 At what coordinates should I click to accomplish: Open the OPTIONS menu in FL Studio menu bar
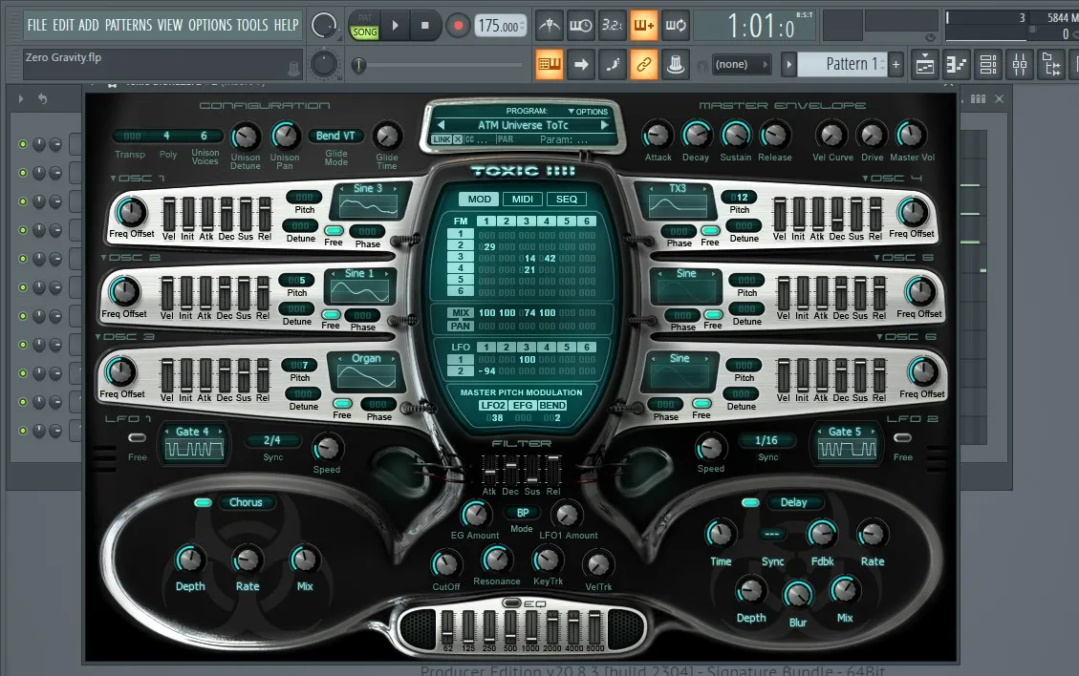pos(210,26)
